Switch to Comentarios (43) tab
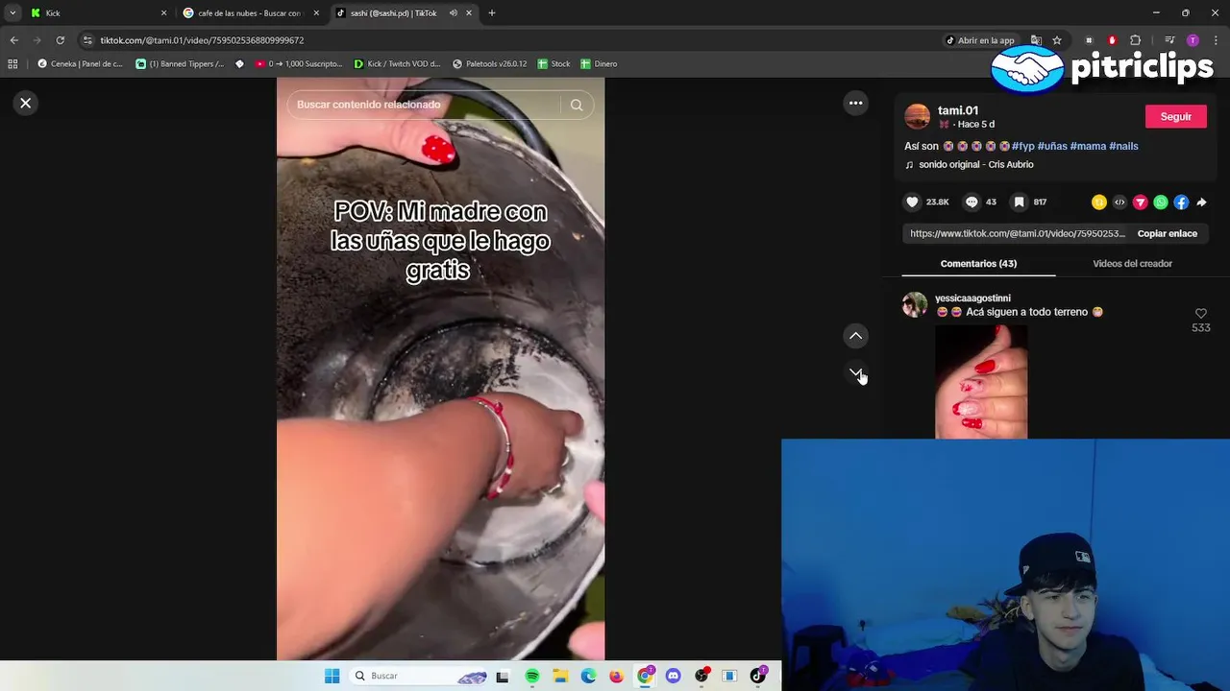Screen dimensions: 1230x691 (978, 263)
